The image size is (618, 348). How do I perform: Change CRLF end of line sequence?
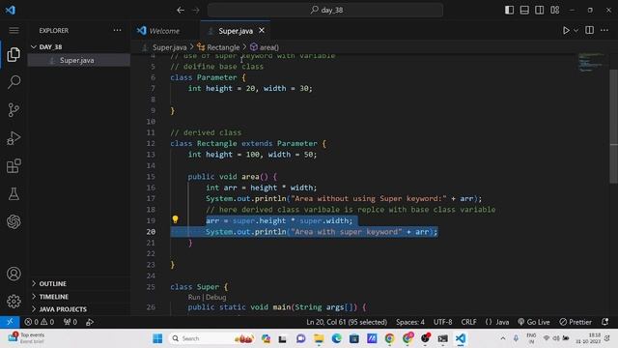pos(468,322)
